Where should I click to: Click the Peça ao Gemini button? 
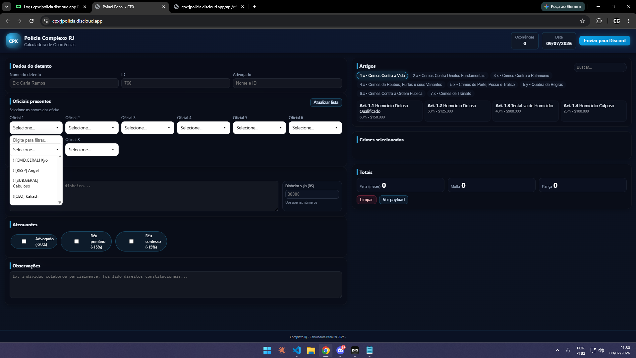click(563, 7)
